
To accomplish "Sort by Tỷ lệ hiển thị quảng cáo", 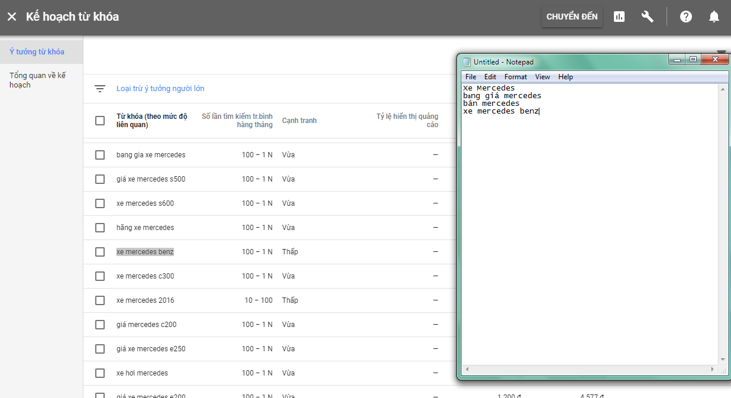I will (x=407, y=121).
